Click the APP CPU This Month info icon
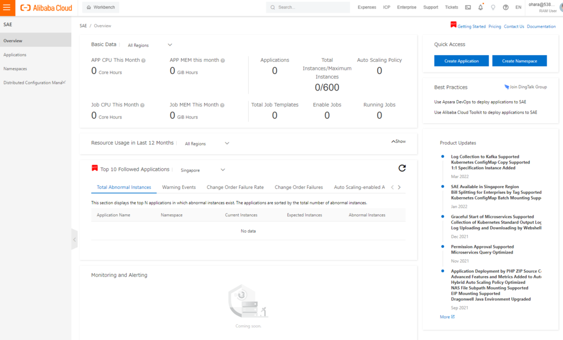 144,60
